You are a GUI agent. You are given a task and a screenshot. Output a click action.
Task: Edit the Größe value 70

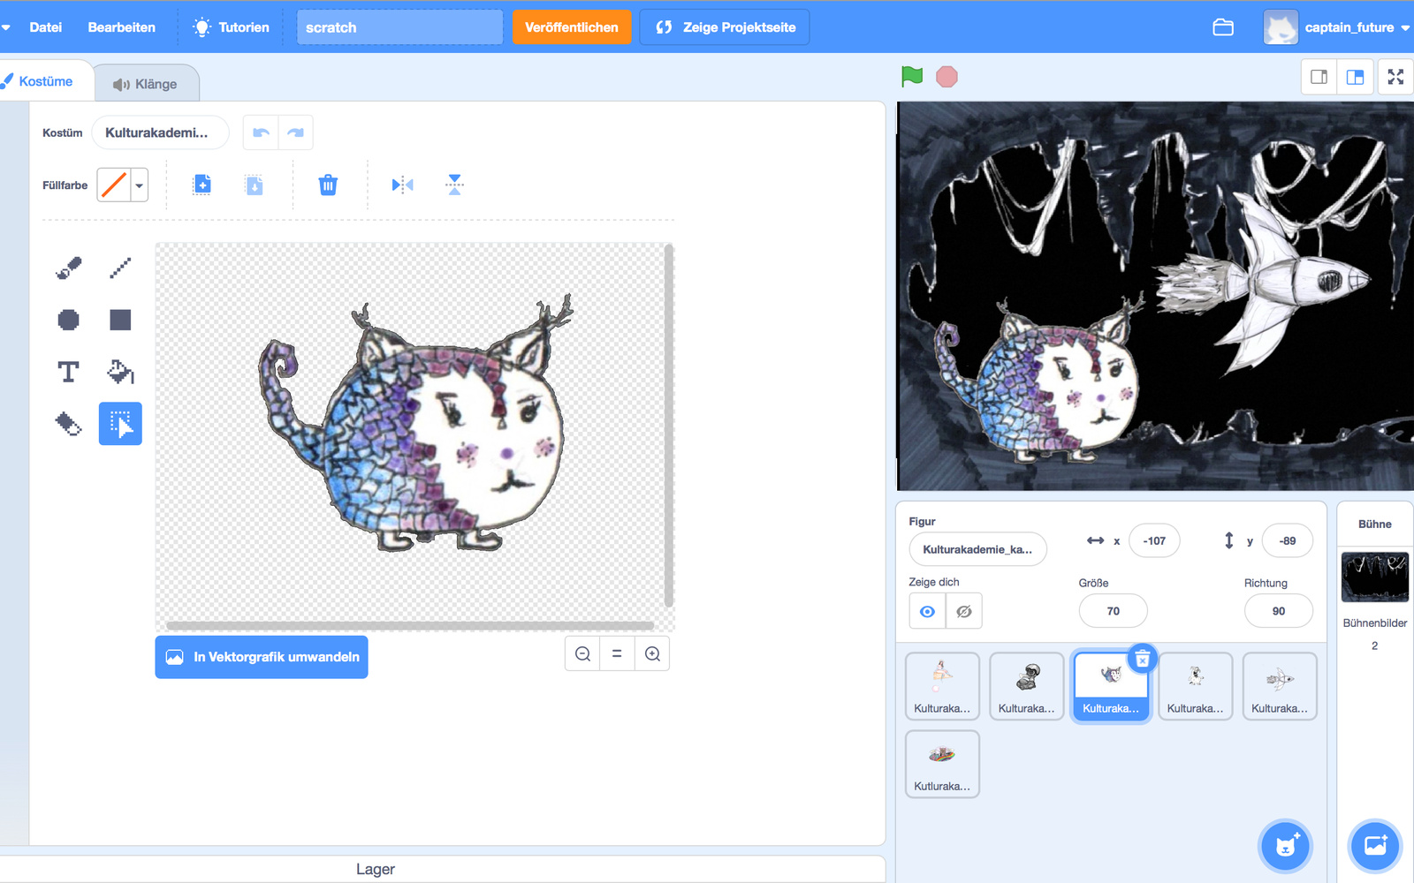tap(1114, 611)
